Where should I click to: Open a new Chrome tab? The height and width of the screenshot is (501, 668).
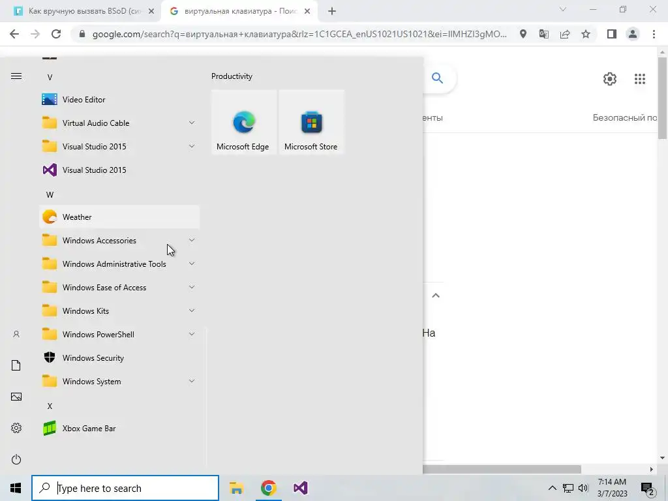(332, 12)
